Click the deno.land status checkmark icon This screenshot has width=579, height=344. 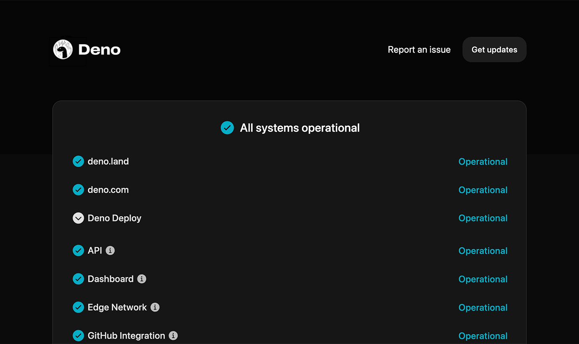78,161
